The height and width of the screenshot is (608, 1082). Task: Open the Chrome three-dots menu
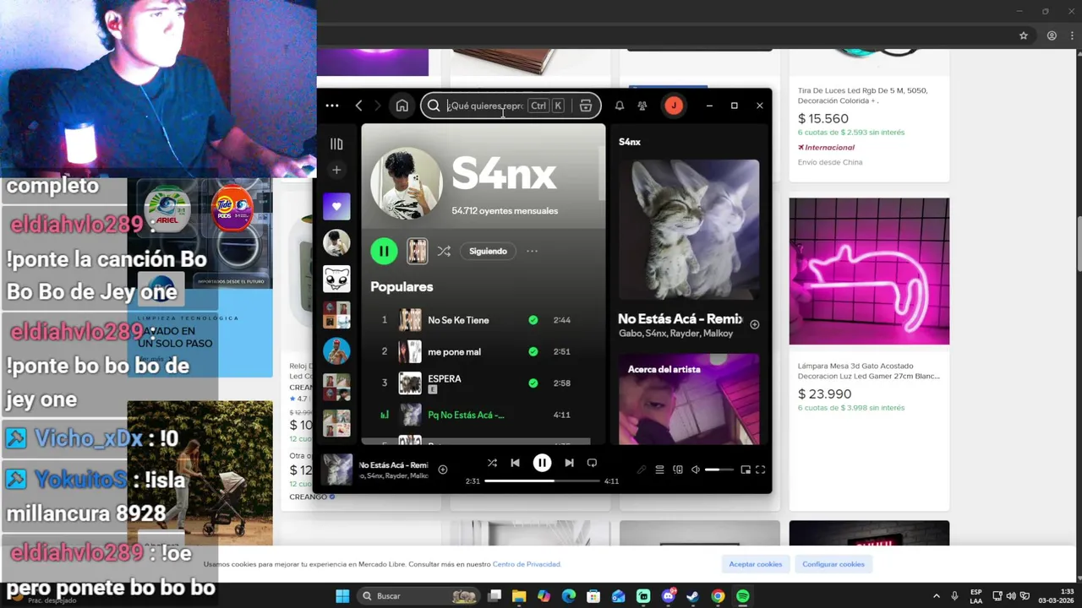pos(1072,35)
